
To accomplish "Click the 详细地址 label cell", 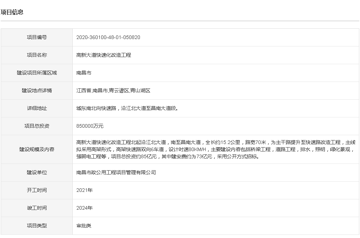I will point(37,108).
